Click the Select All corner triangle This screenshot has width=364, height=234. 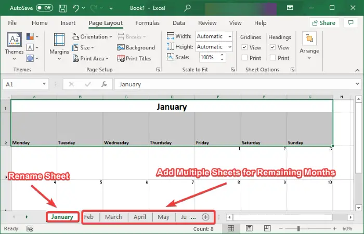pos(9,97)
